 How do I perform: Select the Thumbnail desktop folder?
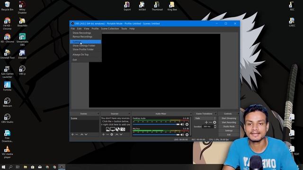(x=157, y=6)
